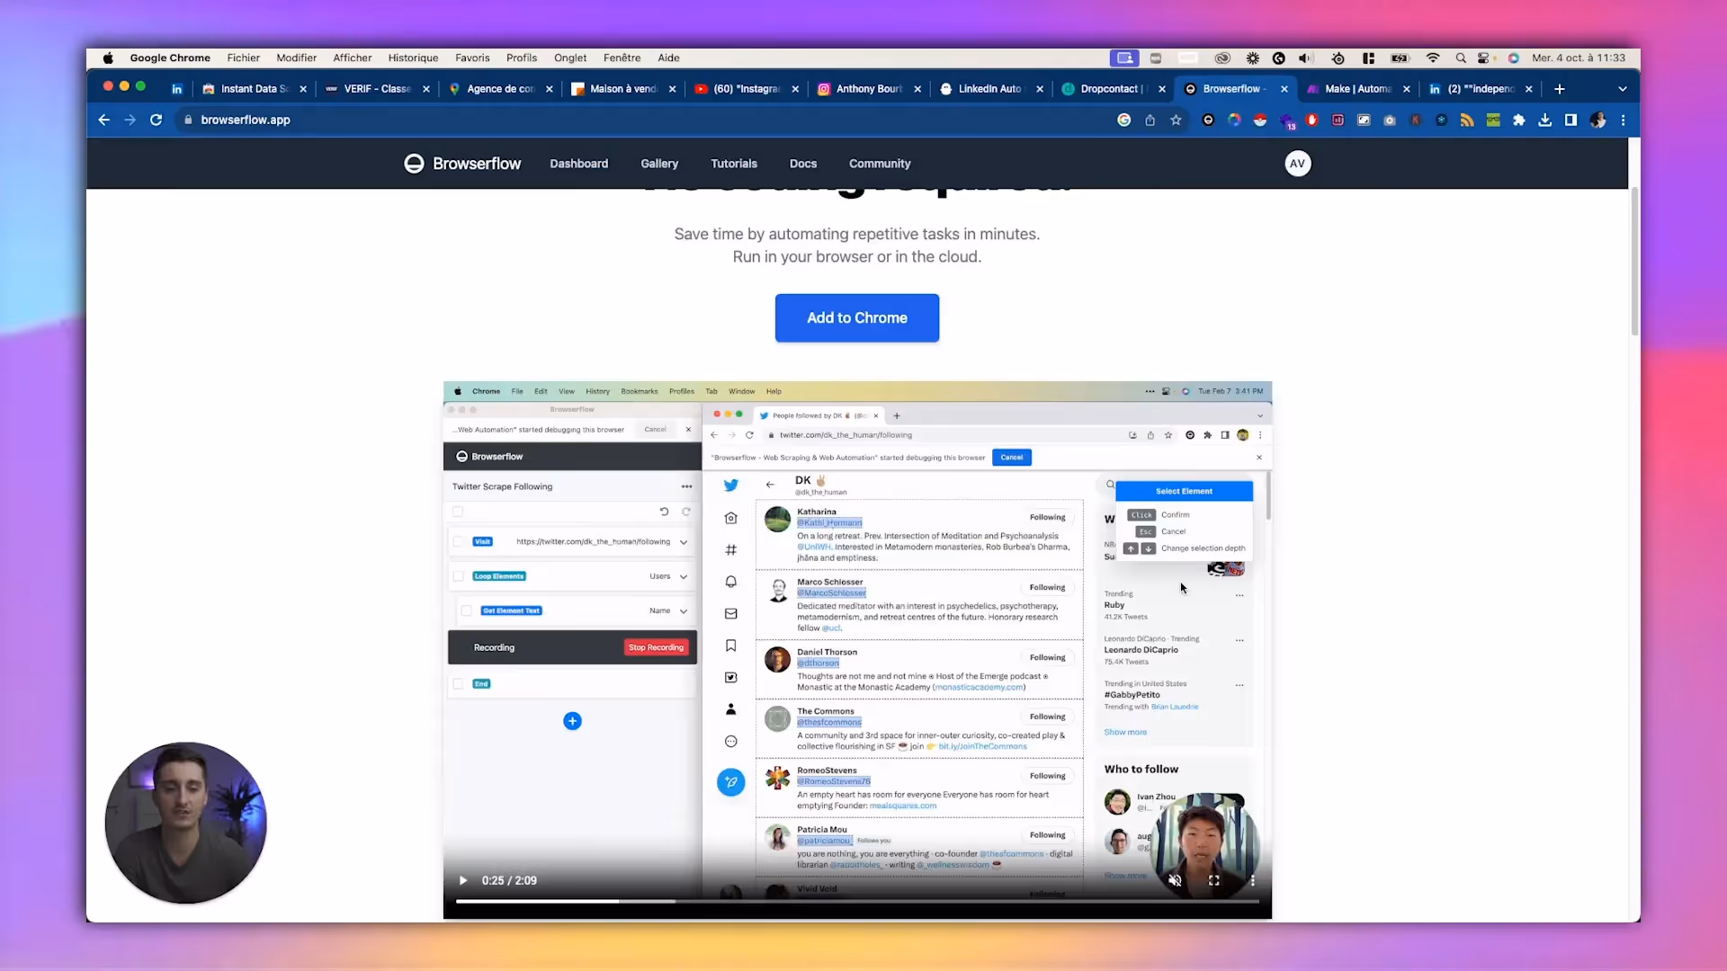Seek on the video progress bar
Screen dimensions: 1727x971
pyautogui.click(x=857, y=901)
